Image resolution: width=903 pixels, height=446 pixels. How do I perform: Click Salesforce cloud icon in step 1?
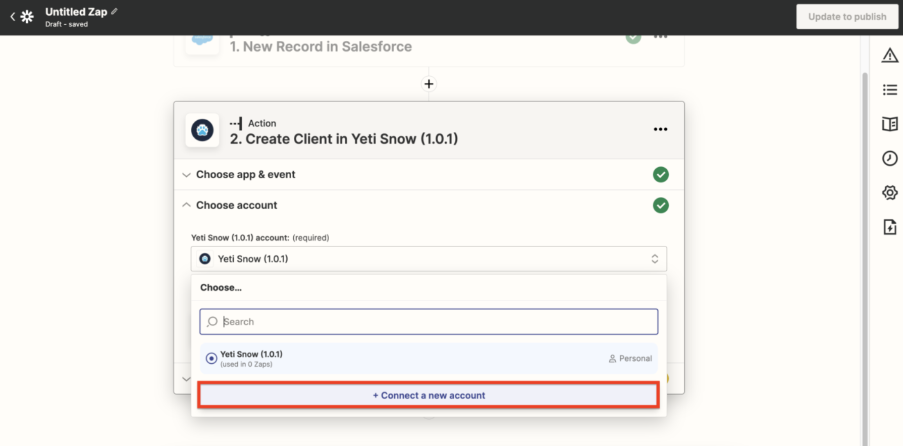[x=202, y=40]
